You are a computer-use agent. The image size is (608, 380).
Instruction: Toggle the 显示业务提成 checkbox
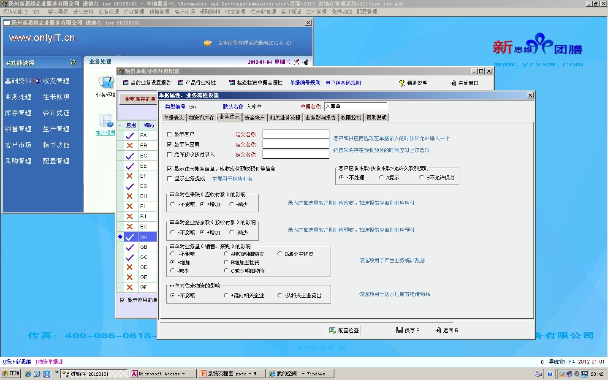(x=169, y=179)
